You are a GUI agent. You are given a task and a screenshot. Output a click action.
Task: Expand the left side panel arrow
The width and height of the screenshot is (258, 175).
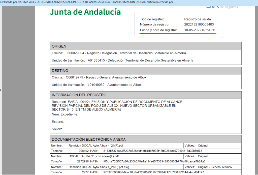point(1,90)
